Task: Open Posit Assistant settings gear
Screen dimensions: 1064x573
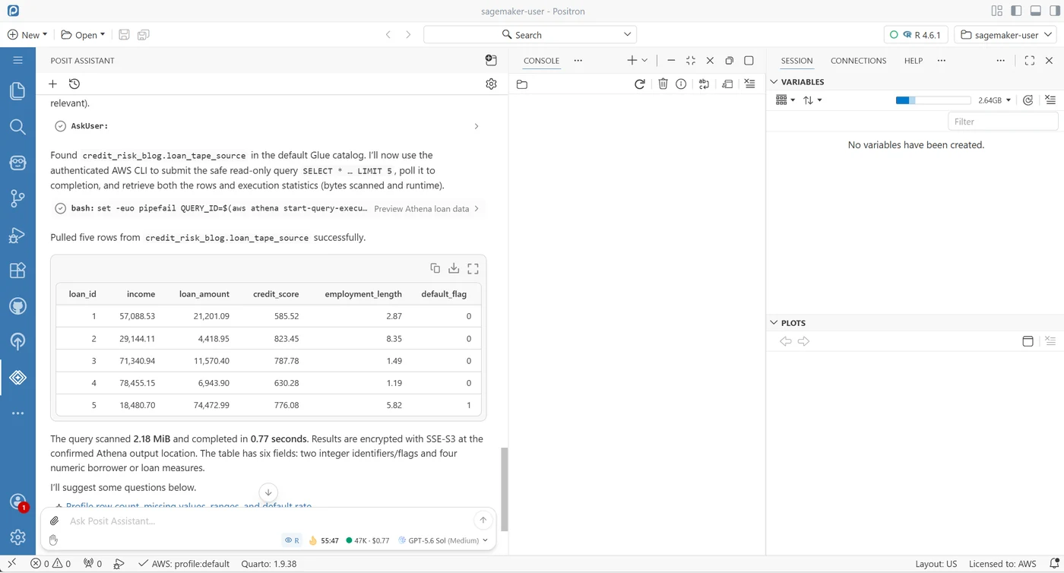Action: click(491, 84)
